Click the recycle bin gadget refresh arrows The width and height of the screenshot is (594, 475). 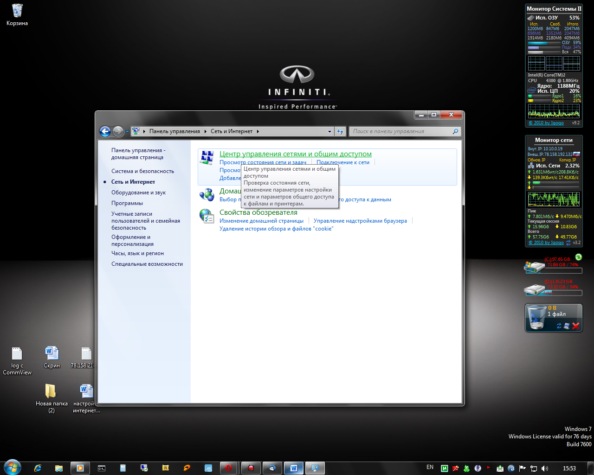[559, 326]
